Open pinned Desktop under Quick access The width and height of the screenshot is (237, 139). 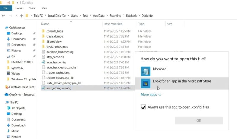coord(17,33)
